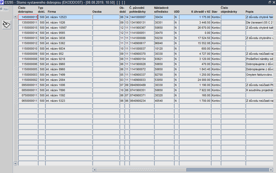This screenshot has width=276, height=173.
Task: Click the vertical scroll up arrow
Action: pyautogui.click(x=15, y=17)
